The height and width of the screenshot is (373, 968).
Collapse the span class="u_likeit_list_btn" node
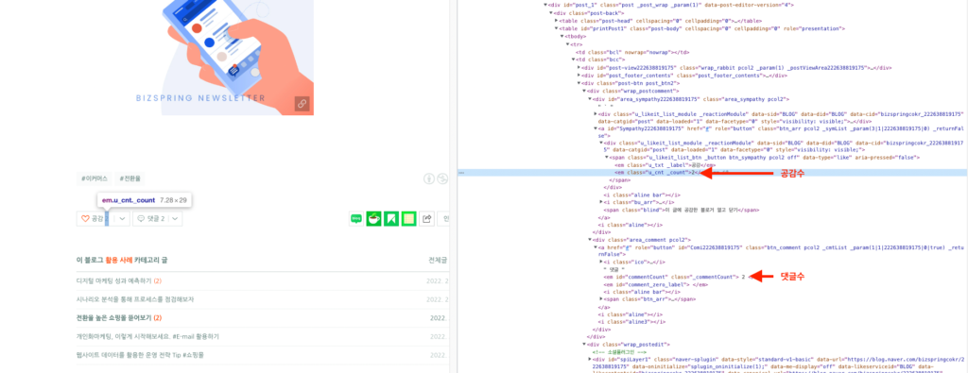click(607, 157)
